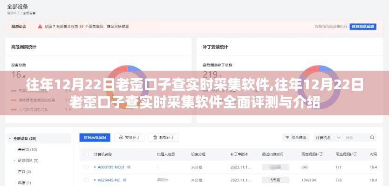Screen dimensions: 389x186
Task: Click the filter icon beside 综合筛选
Action: coord(287,138)
